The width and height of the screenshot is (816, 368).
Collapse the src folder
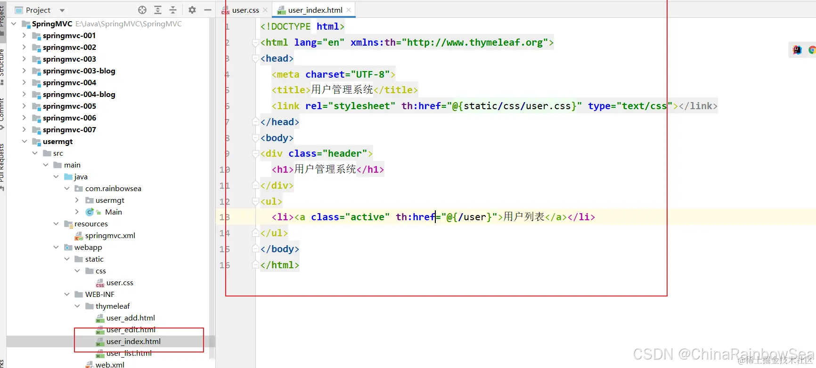click(35, 153)
